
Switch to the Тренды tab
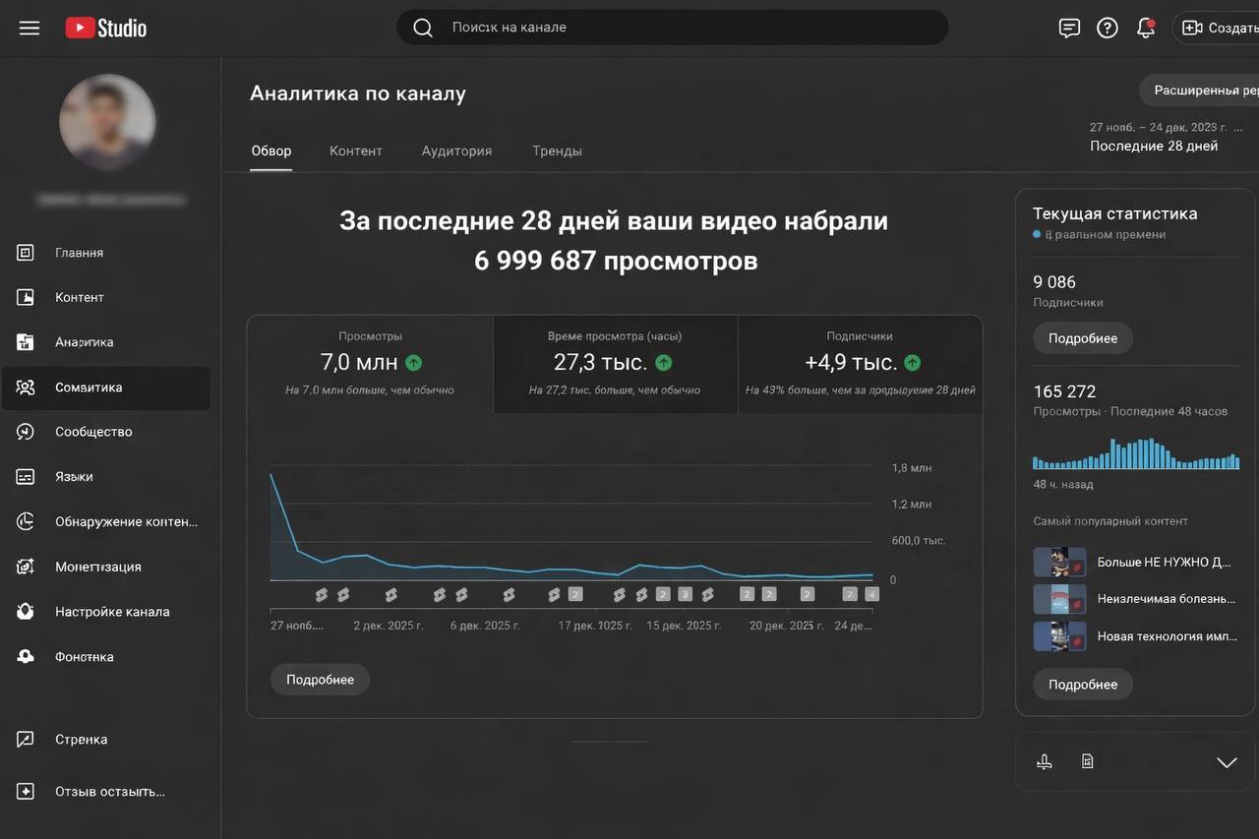point(558,150)
